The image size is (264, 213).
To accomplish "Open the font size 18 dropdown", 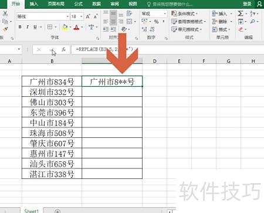I will [x=81, y=16].
